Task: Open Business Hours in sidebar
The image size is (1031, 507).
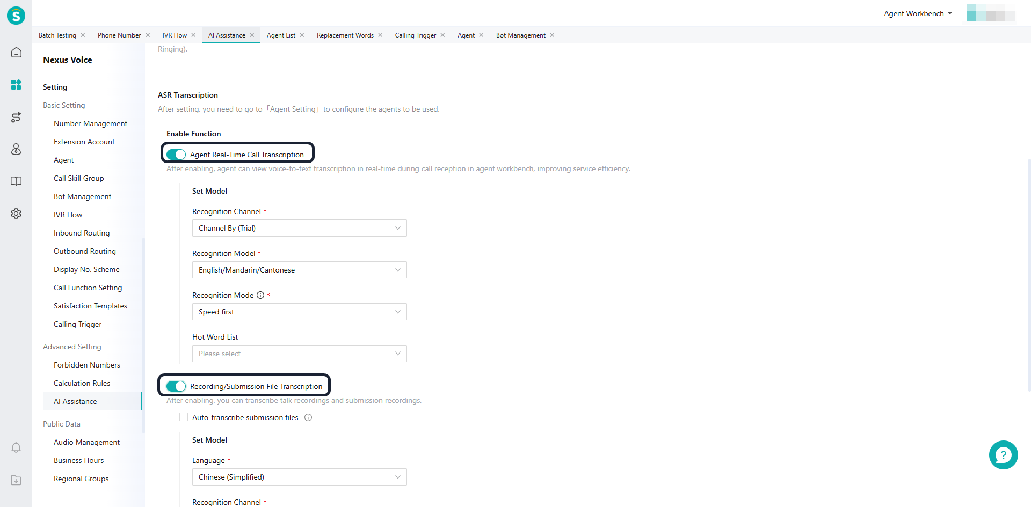Action: click(x=79, y=460)
